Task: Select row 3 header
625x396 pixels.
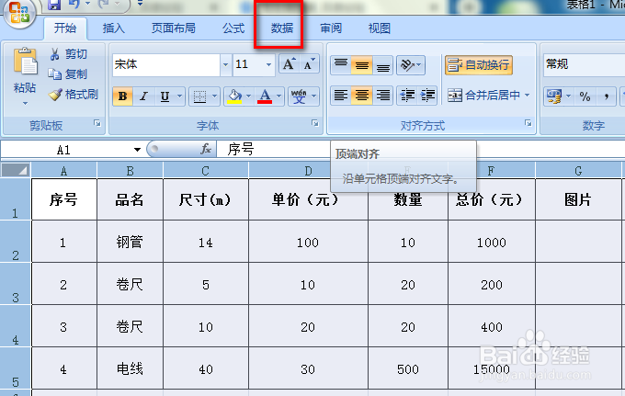Action: tap(16, 284)
